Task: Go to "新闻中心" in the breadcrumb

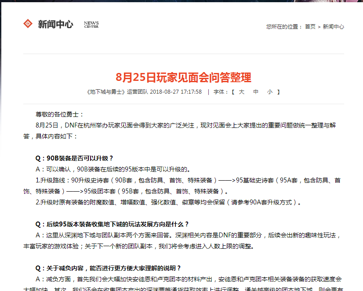Action: click(x=334, y=27)
